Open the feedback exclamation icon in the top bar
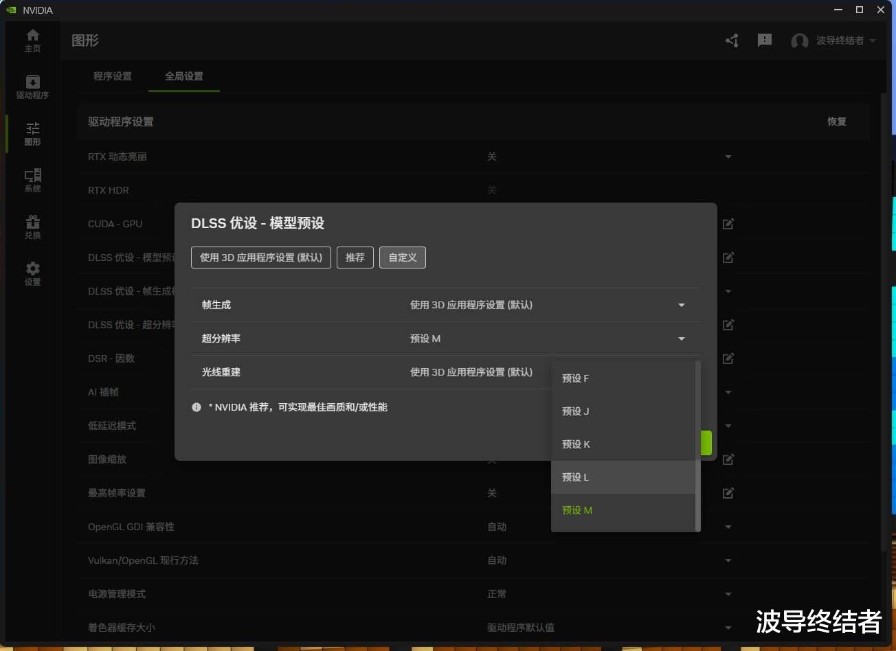This screenshot has height=651, width=896. (765, 41)
